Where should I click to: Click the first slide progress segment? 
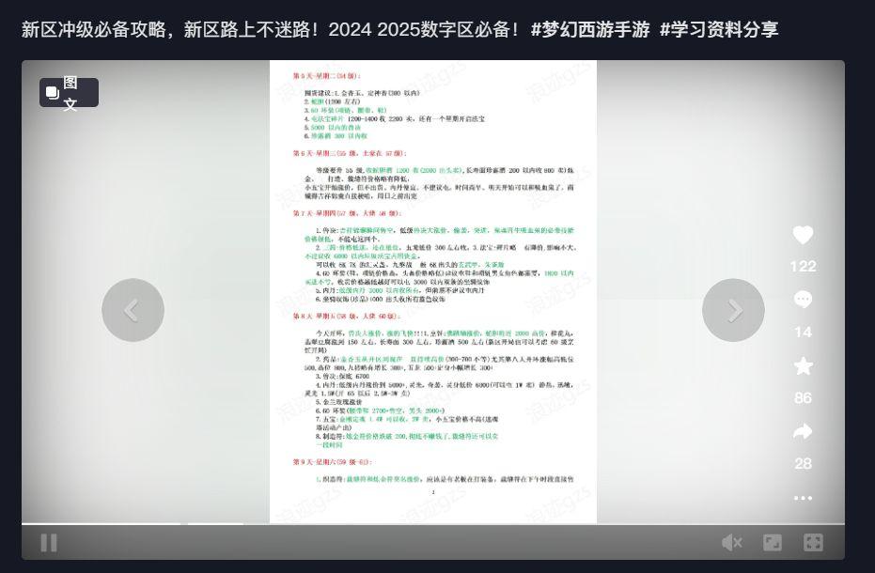[101, 523]
